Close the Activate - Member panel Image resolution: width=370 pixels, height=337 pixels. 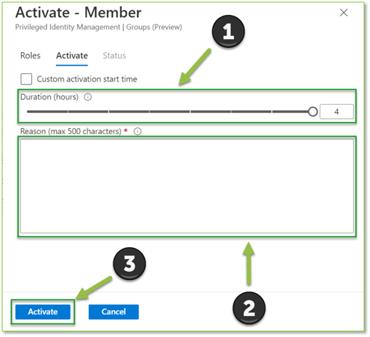click(x=344, y=13)
